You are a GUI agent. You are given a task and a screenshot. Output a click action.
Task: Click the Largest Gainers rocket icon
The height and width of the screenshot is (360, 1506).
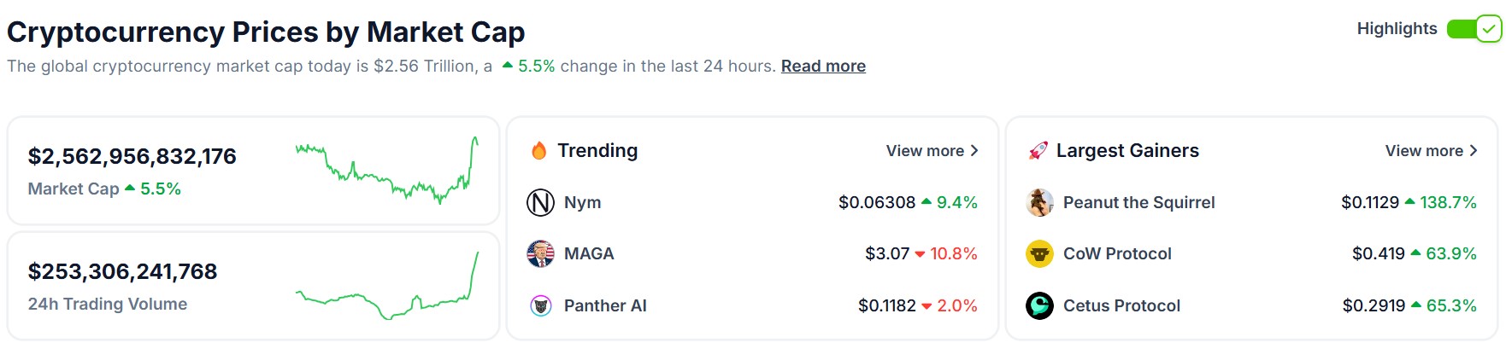pyautogui.click(x=1038, y=151)
